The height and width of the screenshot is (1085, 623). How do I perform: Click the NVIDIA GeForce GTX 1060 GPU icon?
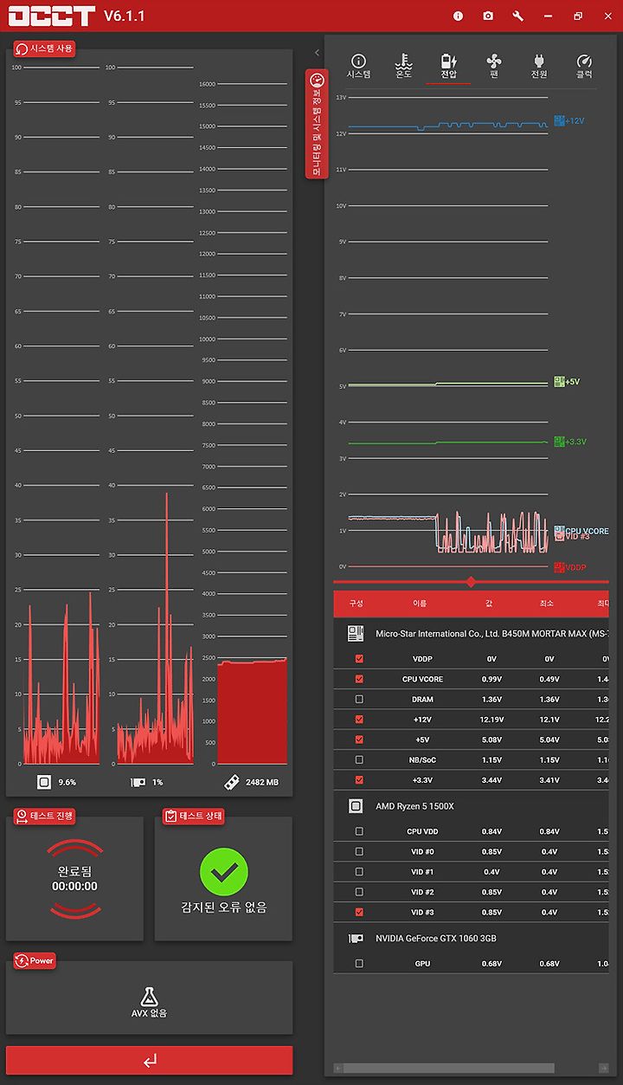(x=355, y=938)
